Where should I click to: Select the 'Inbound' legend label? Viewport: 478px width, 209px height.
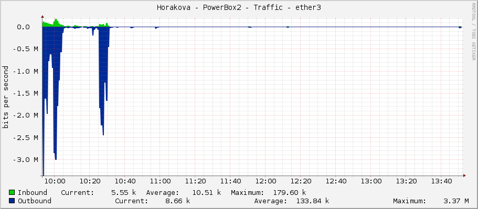coord(33,193)
